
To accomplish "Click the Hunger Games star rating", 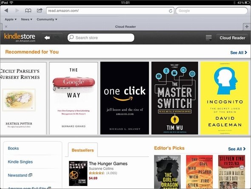I will tap(97, 173).
